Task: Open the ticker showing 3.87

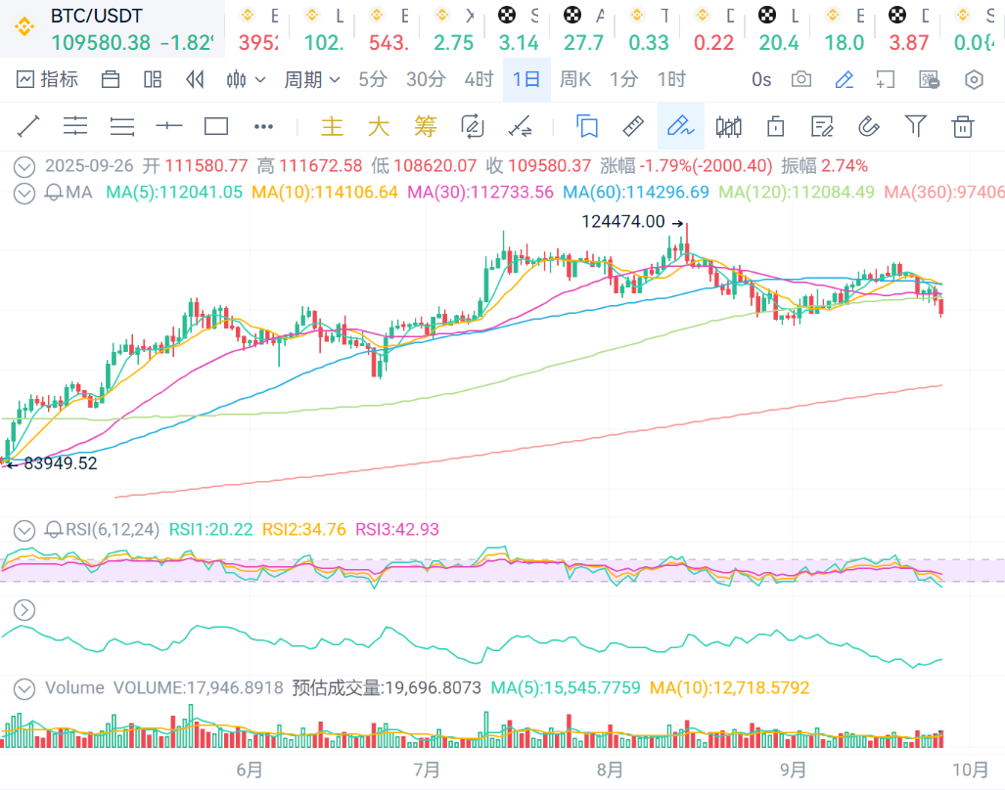Action: coord(908,28)
